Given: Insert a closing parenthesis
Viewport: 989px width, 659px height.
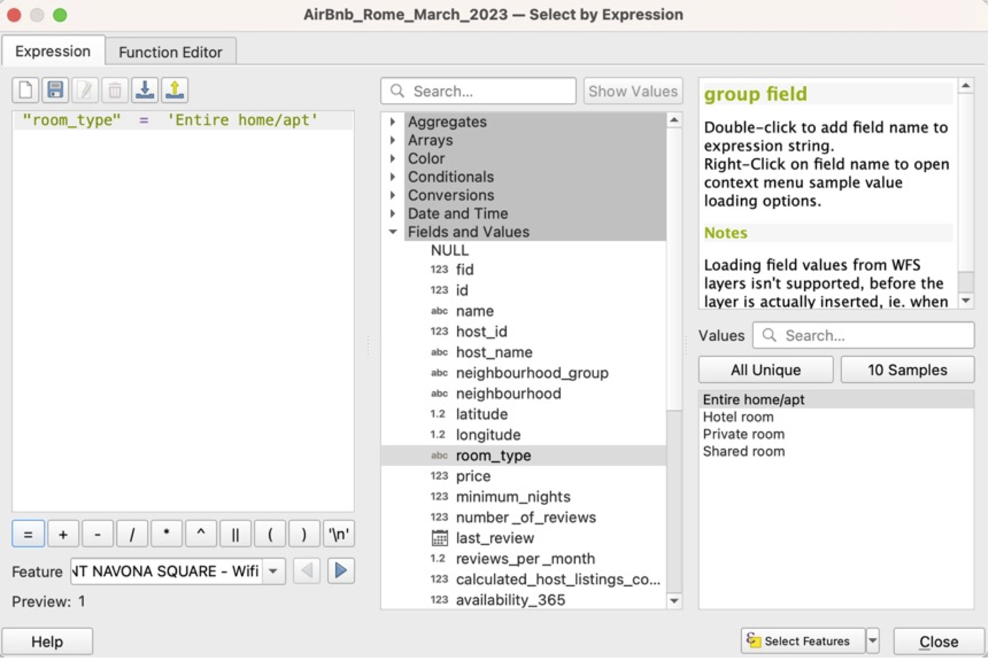Looking at the screenshot, I should pyautogui.click(x=304, y=534).
